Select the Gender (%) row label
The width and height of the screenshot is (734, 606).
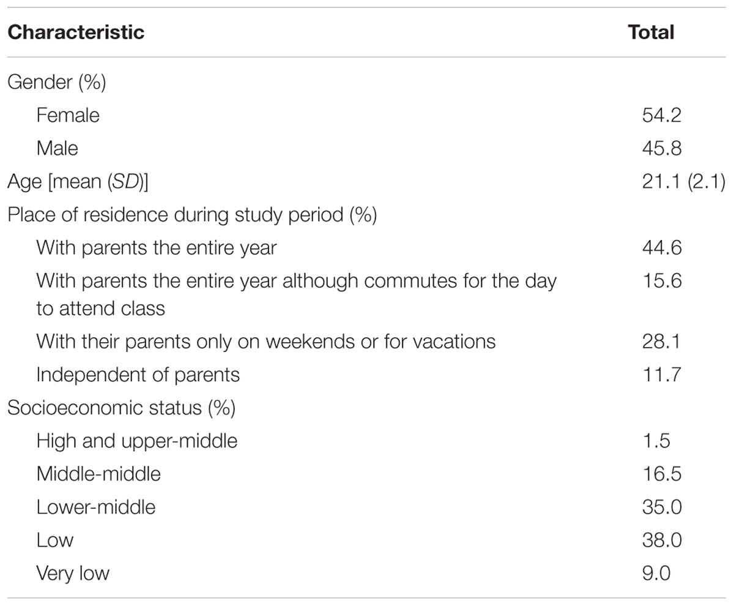click(57, 83)
